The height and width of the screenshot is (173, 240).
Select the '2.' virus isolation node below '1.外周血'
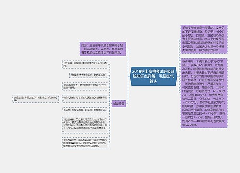click(89, 75)
